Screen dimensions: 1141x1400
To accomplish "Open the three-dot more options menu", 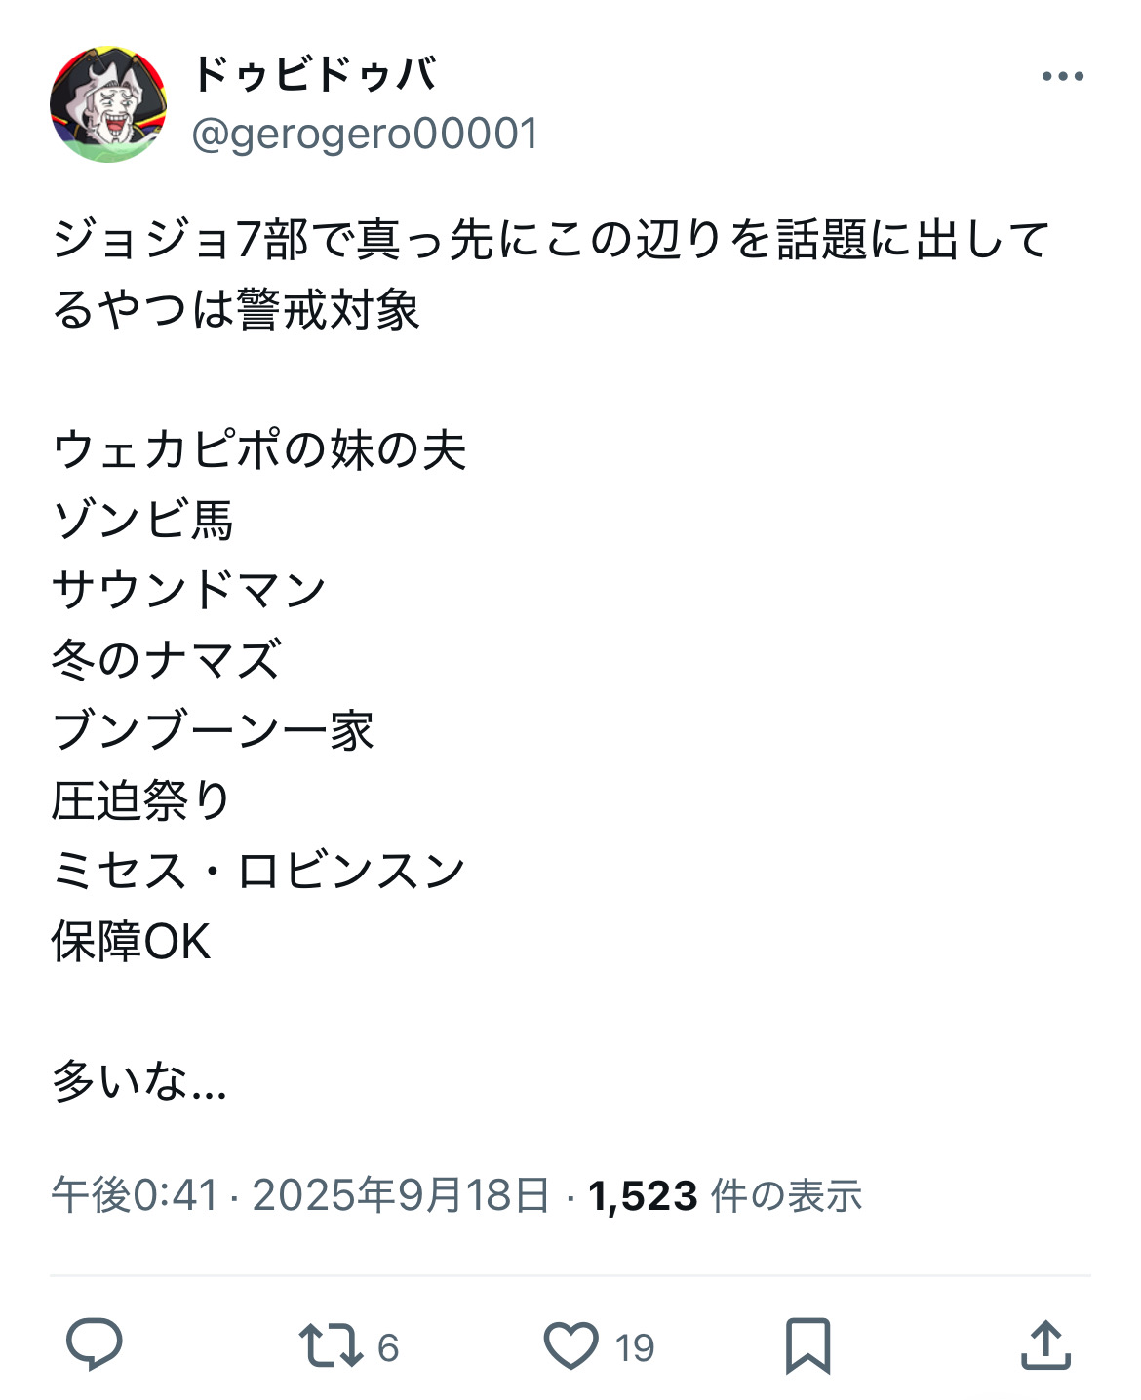I will click(1062, 76).
